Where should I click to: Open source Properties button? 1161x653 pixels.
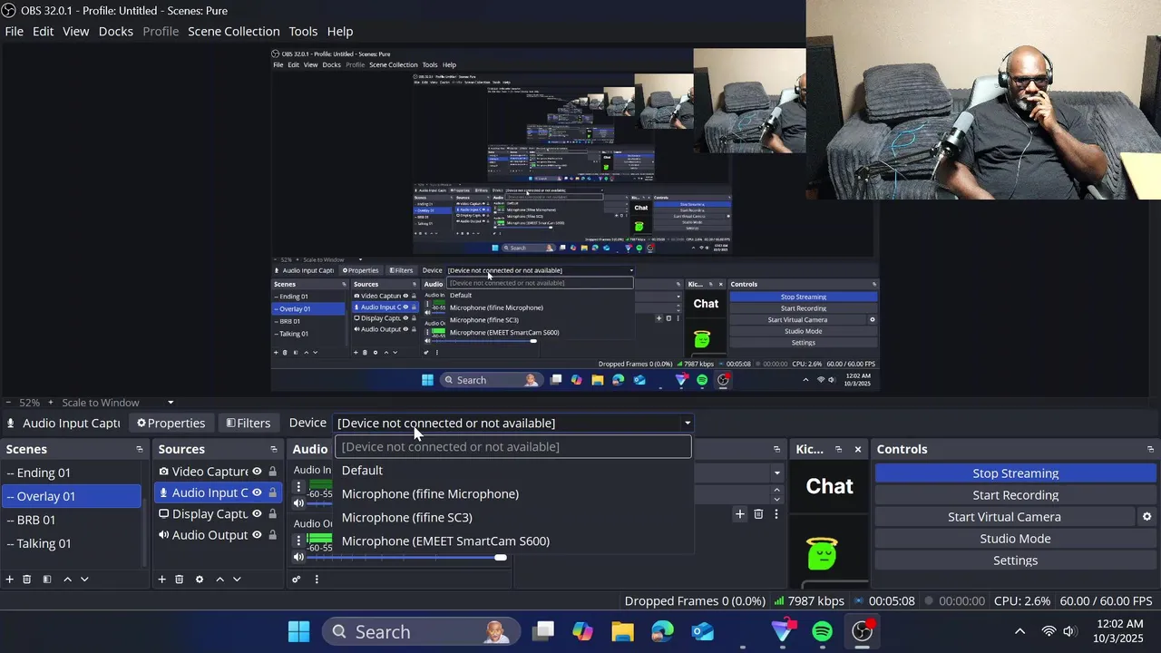171,423
